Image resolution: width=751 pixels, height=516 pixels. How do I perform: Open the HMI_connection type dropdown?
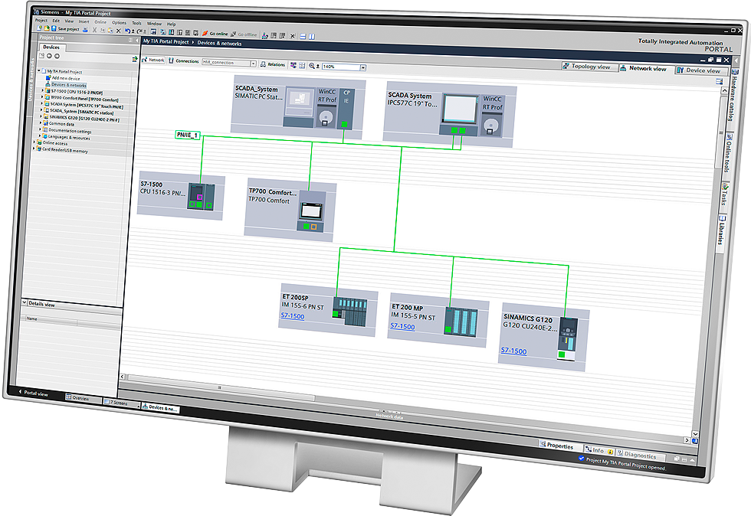point(253,64)
